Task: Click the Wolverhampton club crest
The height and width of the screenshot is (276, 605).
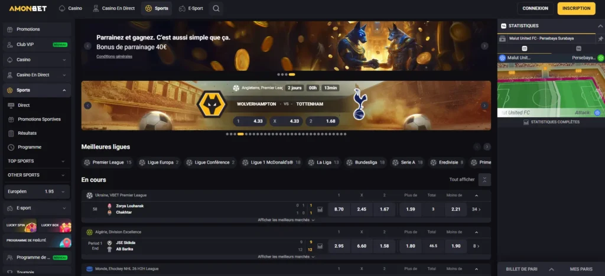Action: coord(212,104)
